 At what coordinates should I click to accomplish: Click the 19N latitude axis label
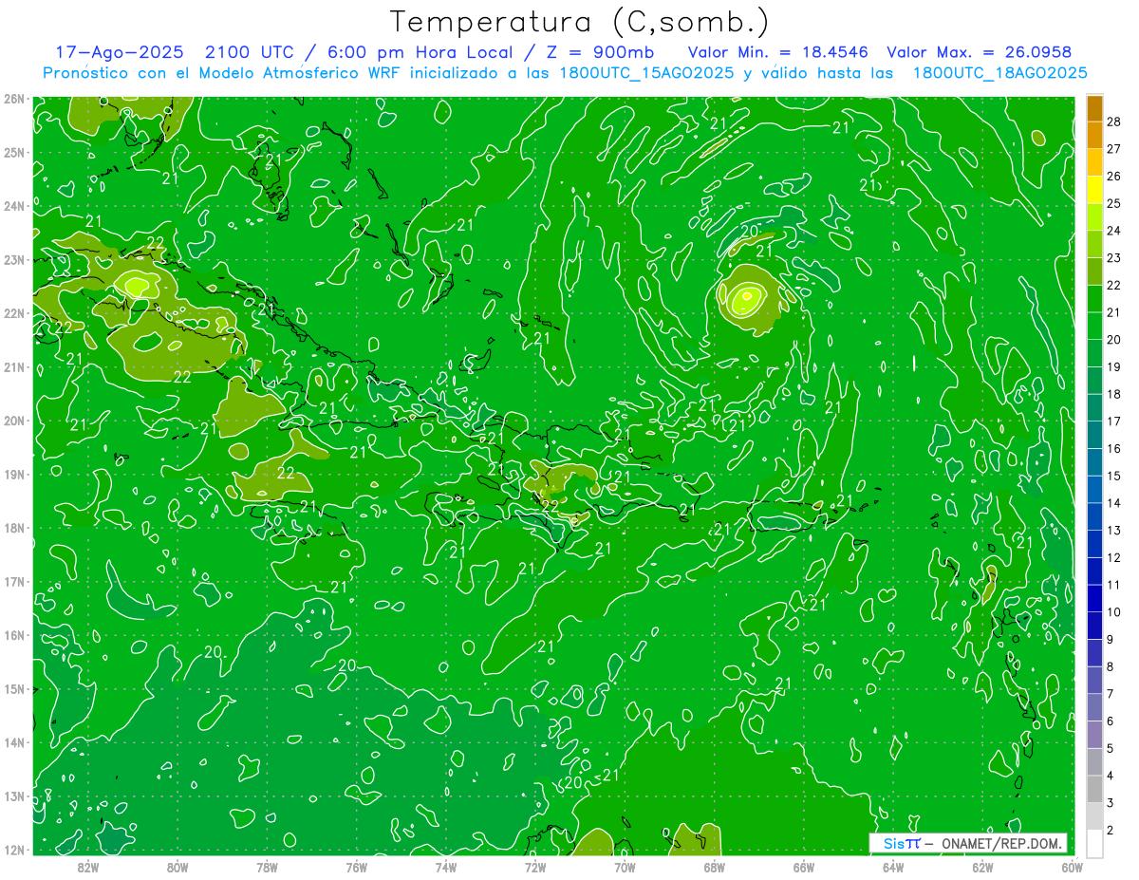pos(14,474)
